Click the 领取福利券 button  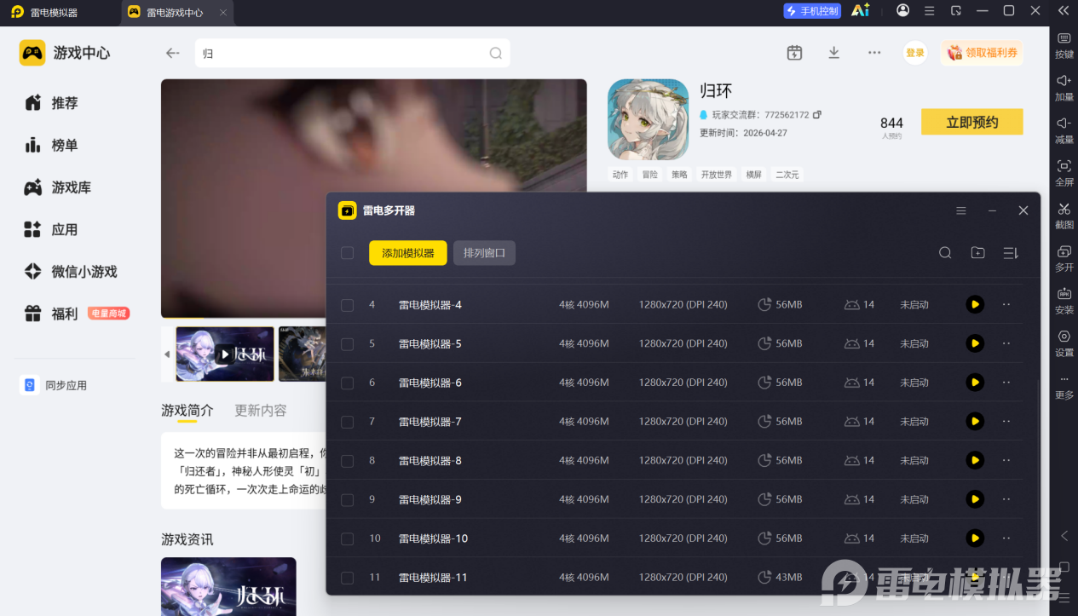tap(983, 53)
